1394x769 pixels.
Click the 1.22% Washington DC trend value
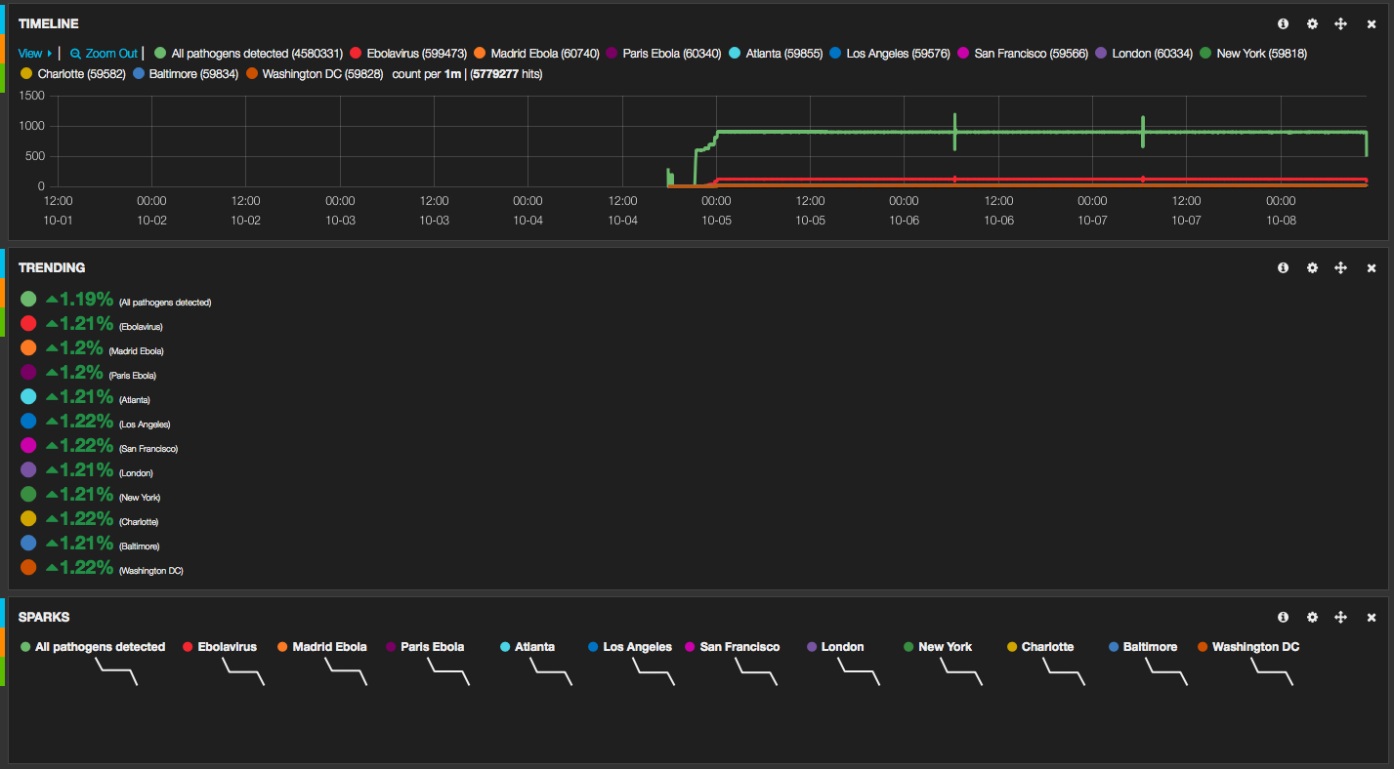[87, 567]
